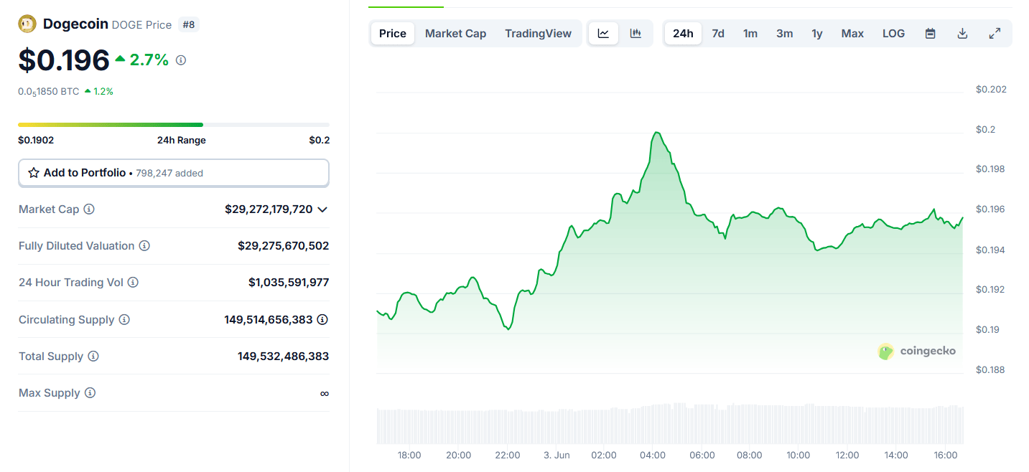Select 3m time range

(x=785, y=34)
